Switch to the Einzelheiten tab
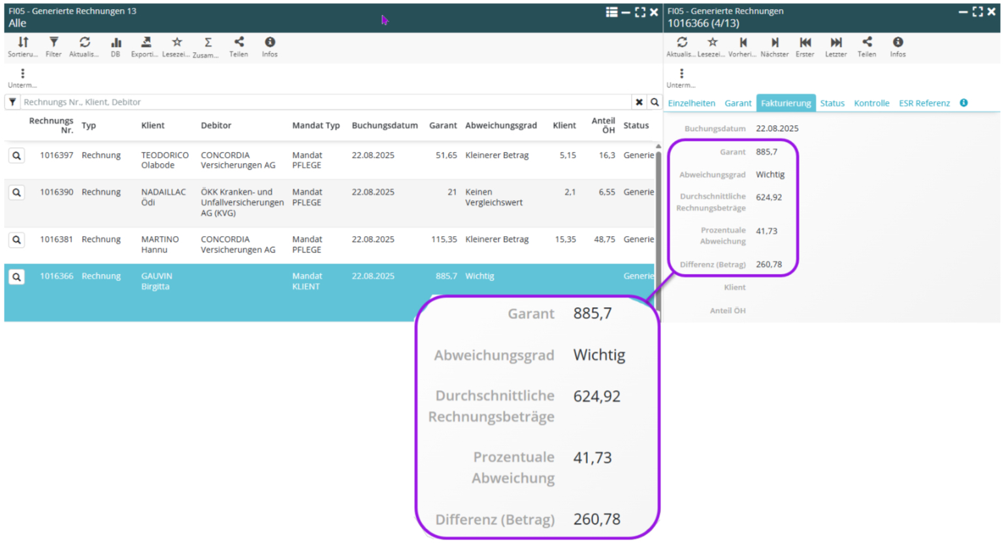The image size is (1004, 544). point(691,103)
